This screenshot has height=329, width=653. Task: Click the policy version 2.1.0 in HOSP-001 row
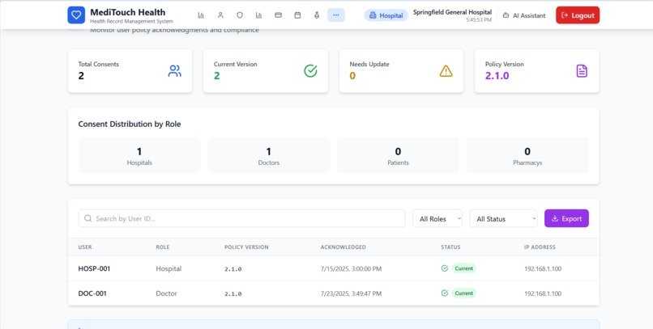[x=233, y=269]
